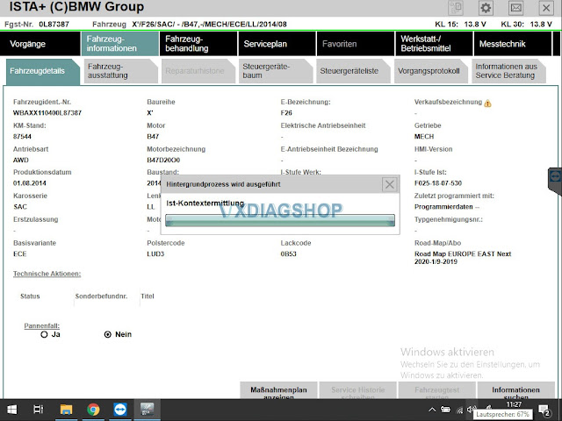Open Vorgänge main menu

(40, 44)
